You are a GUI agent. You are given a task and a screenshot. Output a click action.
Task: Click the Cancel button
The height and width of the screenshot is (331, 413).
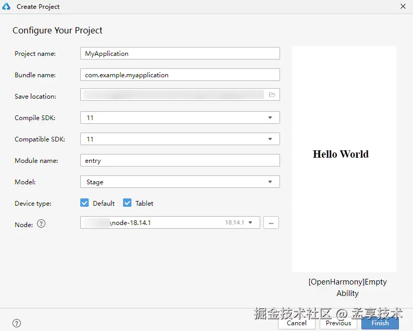[x=297, y=323]
